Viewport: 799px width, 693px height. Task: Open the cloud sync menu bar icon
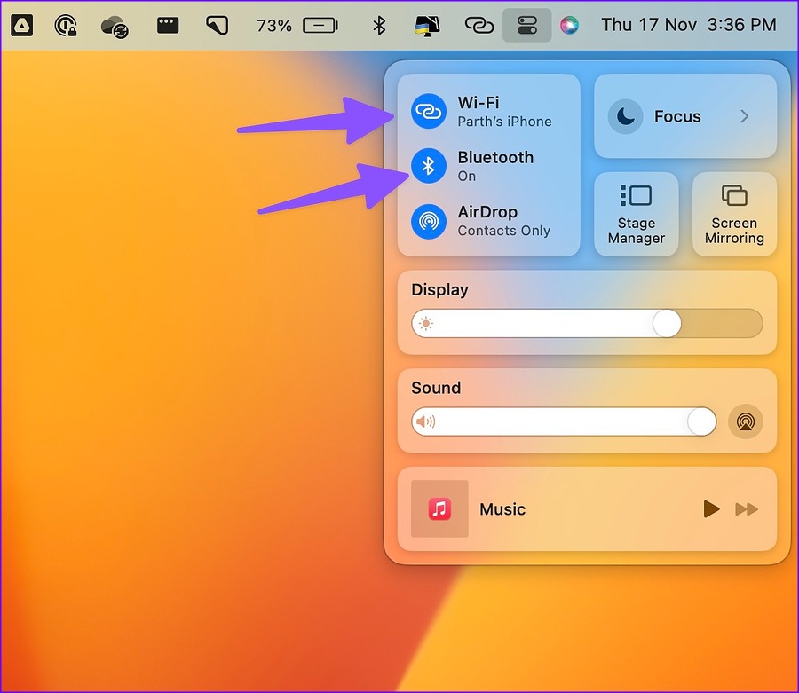(115, 27)
